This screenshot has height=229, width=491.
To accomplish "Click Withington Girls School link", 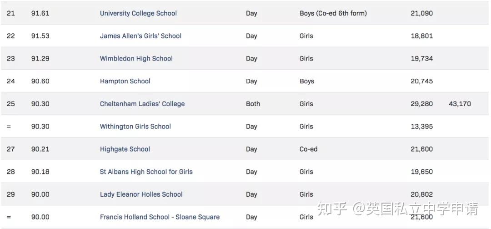I will [x=135, y=127].
